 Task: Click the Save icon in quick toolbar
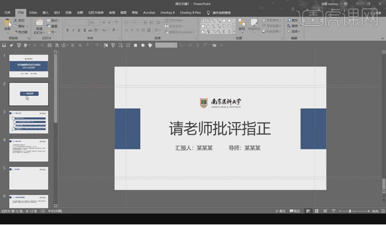pyautogui.click(x=4, y=45)
